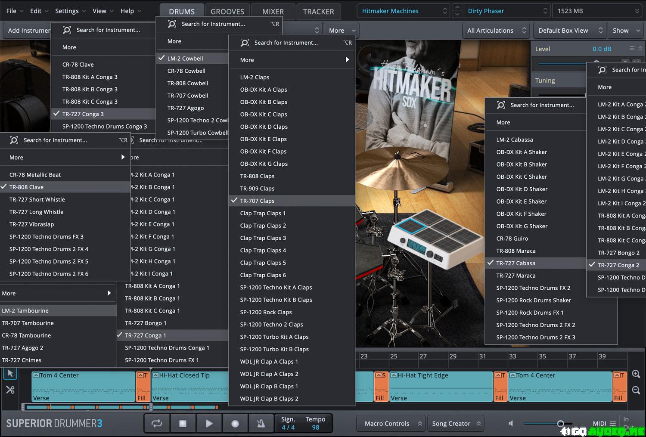Open the Song Creator panel
Image resolution: width=646 pixels, height=437 pixels.
coord(456,424)
